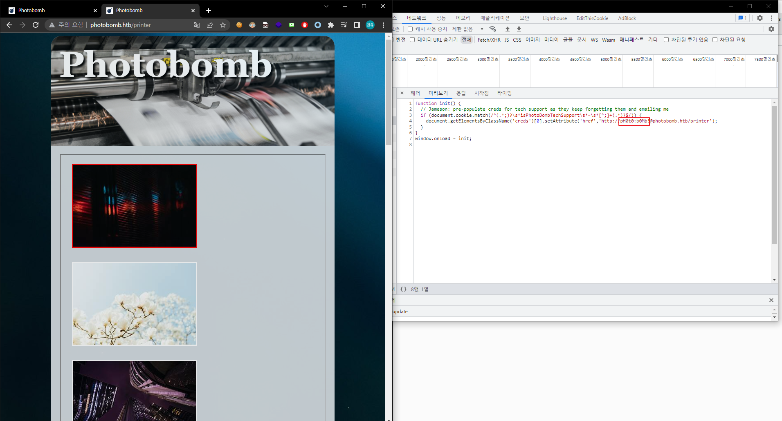Click the webpage vertical scrollbar thumb
782x421 pixels.
(389, 92)
